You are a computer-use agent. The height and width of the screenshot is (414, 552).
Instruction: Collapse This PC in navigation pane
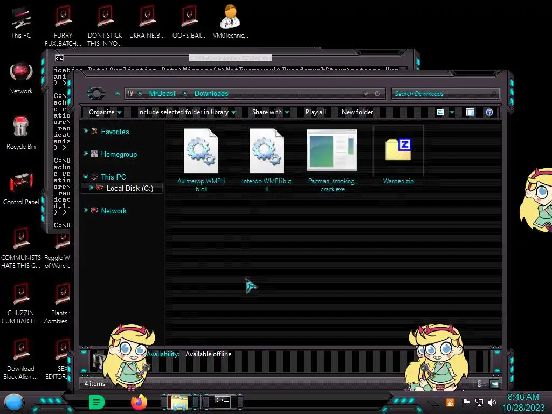click(86, 176)
